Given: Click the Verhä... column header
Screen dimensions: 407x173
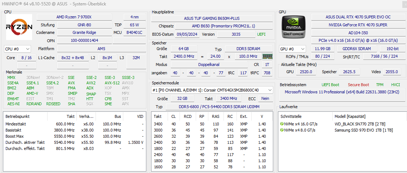Looking at the screenshot, I should point(86,116).
